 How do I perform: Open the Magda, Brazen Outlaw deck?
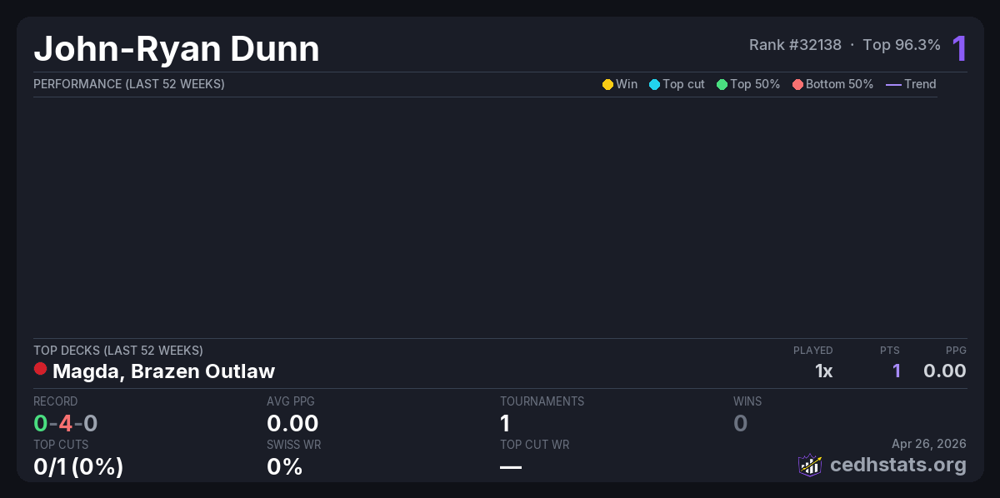pos(163,371)
